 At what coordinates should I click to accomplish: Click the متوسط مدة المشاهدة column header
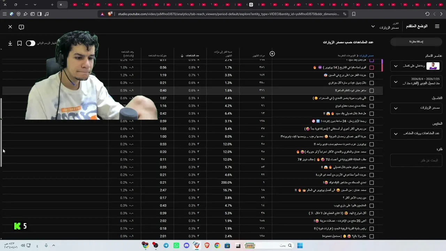[x=157, y=56]
